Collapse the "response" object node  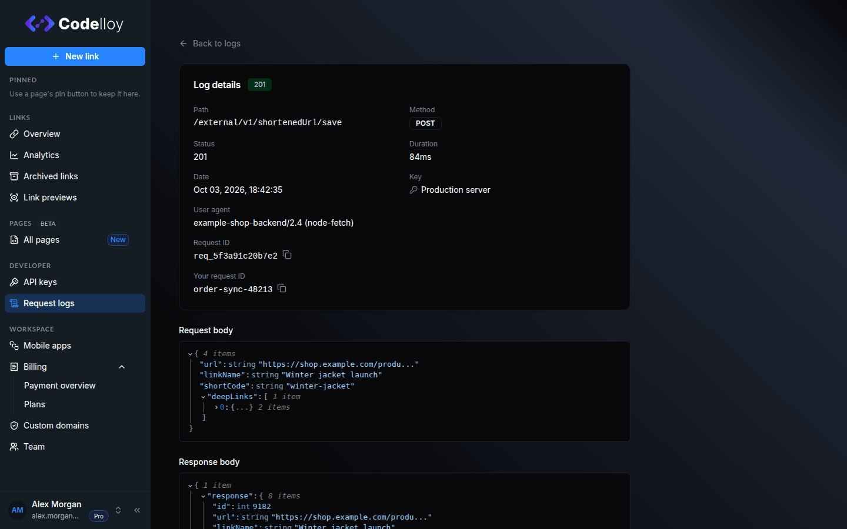[x=204, y=496]
